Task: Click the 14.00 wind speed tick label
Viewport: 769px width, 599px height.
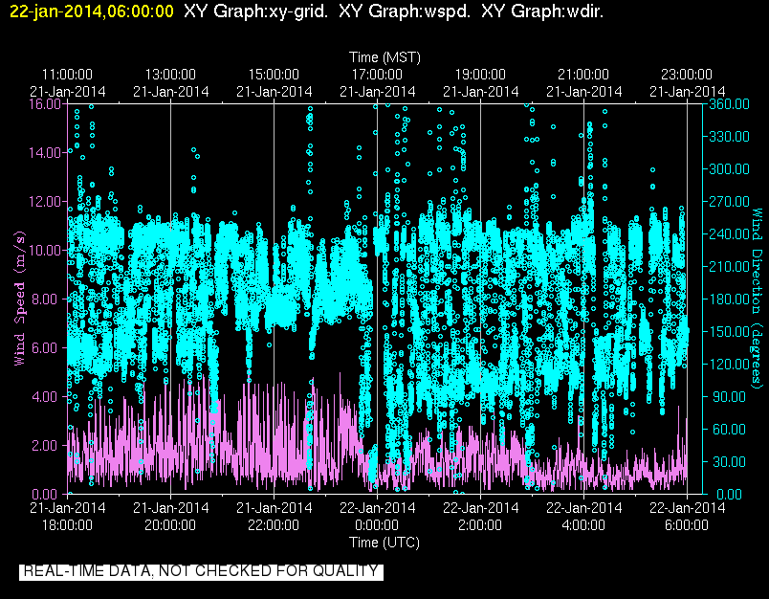Action: point(45,153)
